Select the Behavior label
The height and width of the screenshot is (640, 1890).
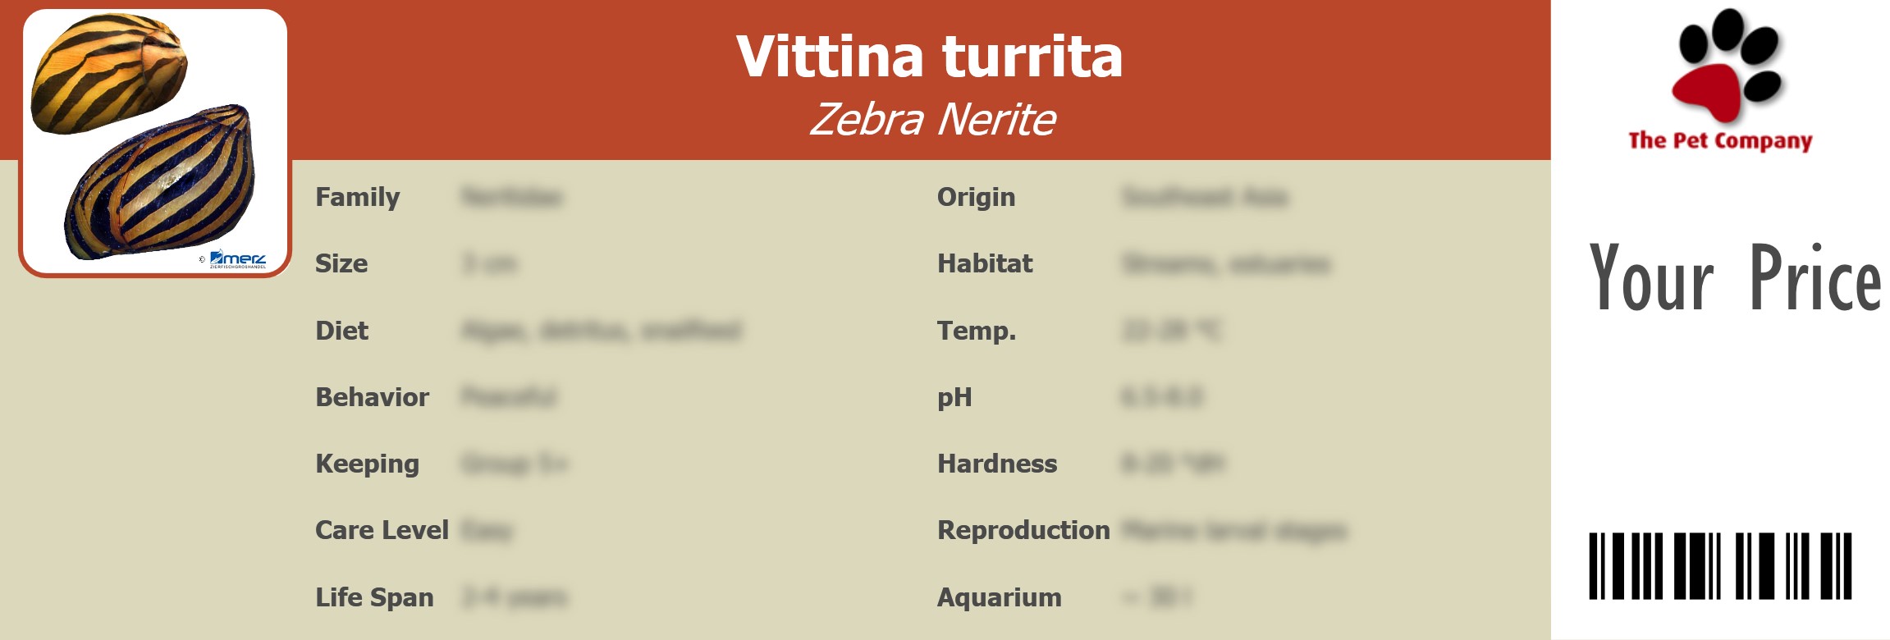(x=372, y=397)
